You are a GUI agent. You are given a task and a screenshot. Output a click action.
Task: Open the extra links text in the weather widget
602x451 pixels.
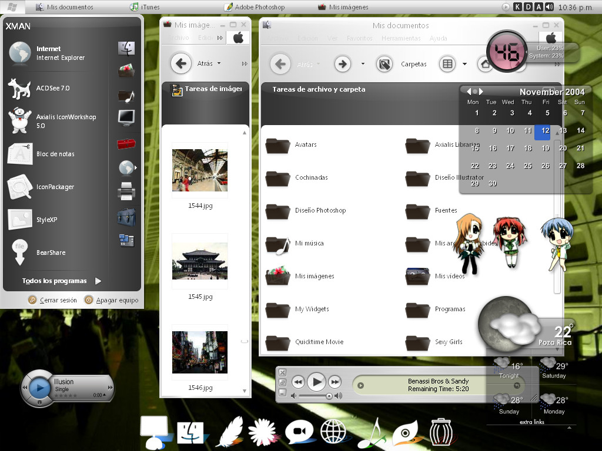point(531,422)
